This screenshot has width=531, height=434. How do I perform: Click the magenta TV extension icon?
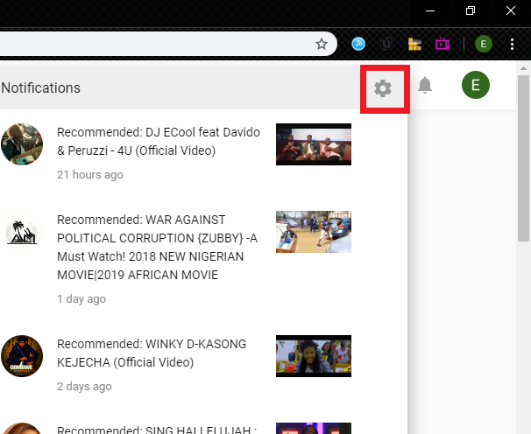(442, 44)
